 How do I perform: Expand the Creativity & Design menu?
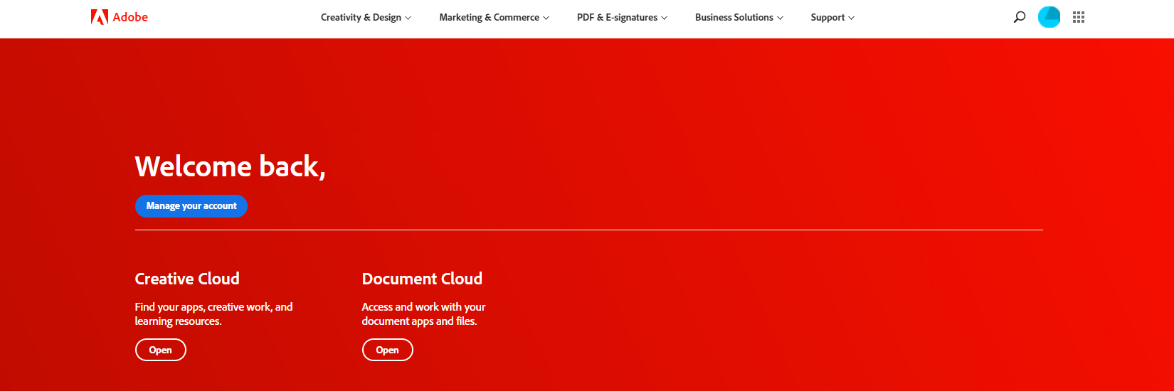[x=366, y=18]
